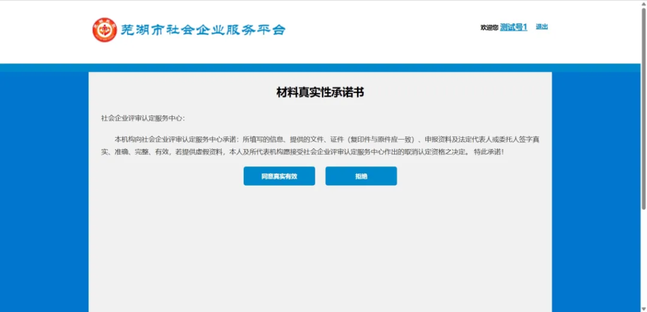
Task: Click the 欢迎您 greeting text
Action: coord(490,28)
